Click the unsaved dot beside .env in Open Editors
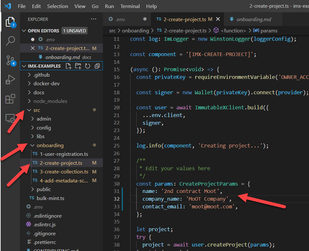This screenshot has height=251, width=309. (x=33, y=39)
